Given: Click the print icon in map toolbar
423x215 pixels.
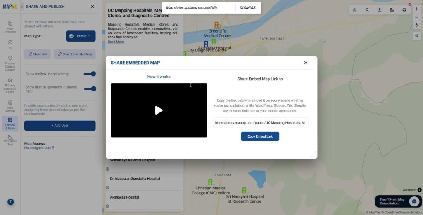Looking at the screenshot, I should [404, 10].
